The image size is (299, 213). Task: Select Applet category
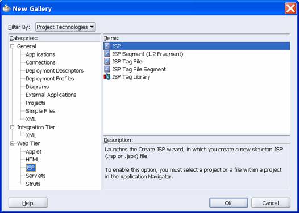(x=34, y=151)
